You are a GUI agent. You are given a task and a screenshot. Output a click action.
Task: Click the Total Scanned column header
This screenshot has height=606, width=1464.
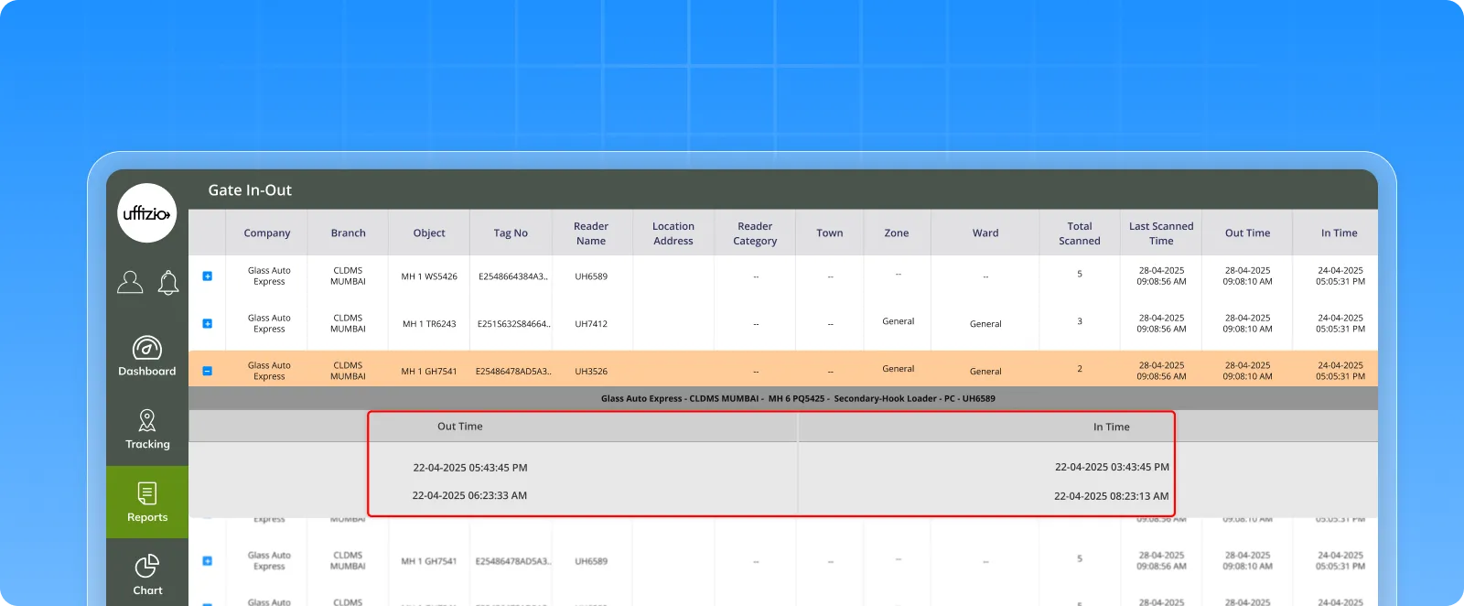click(1079, 233)
